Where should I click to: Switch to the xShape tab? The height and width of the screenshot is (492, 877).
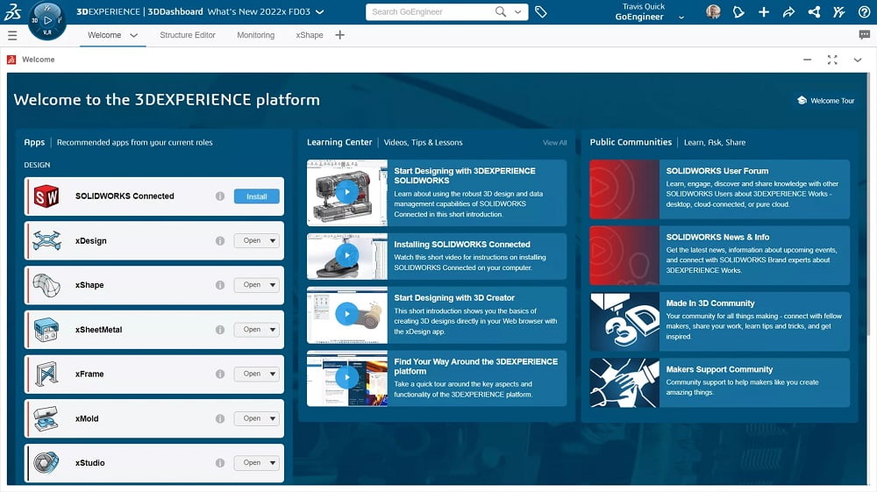[x=310, y=35]
